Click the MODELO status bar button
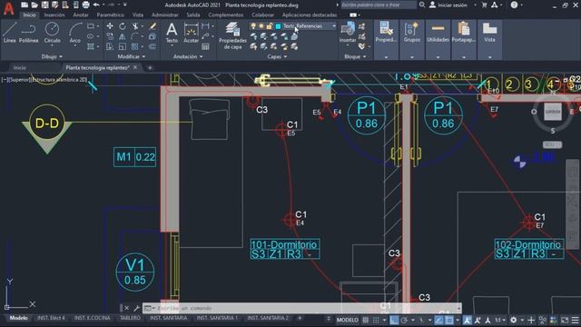Viewport: 581px width, 327px height. point(347,320)
